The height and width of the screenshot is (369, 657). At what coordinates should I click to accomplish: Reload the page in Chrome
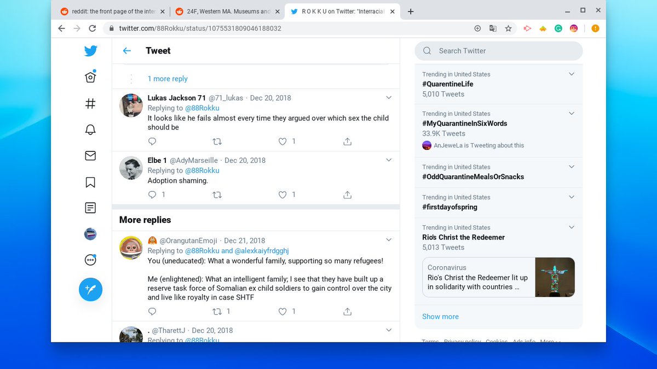(92, 28)
